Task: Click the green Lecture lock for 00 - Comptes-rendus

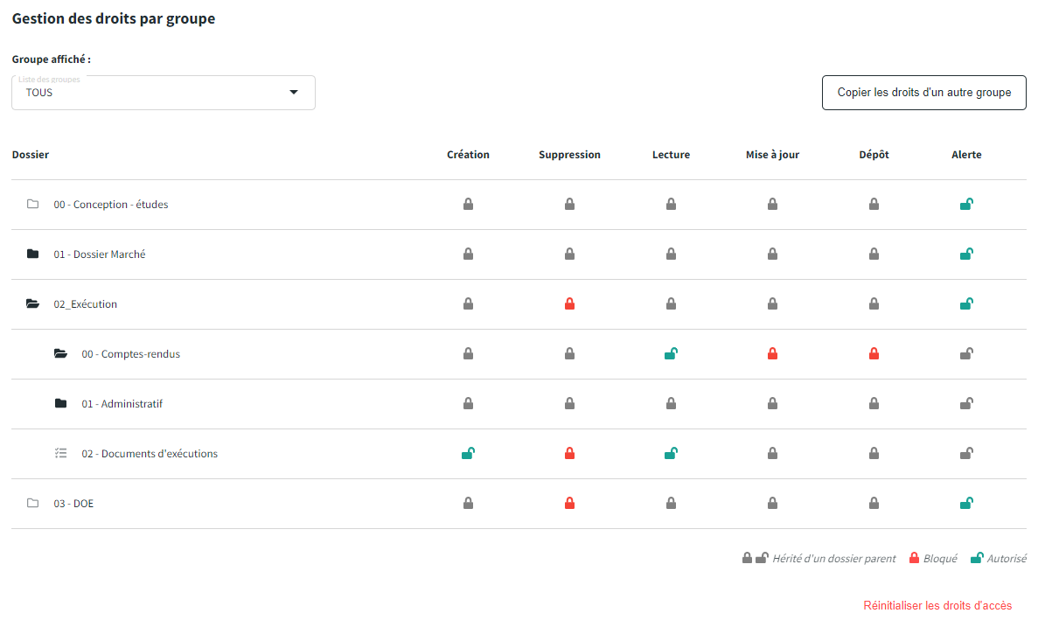Action: tap(671, 354)
